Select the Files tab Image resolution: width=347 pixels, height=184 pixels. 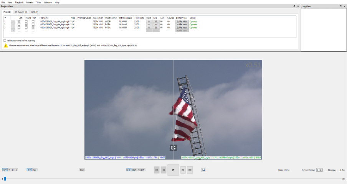pyautogui.click(x=7, y=12)
